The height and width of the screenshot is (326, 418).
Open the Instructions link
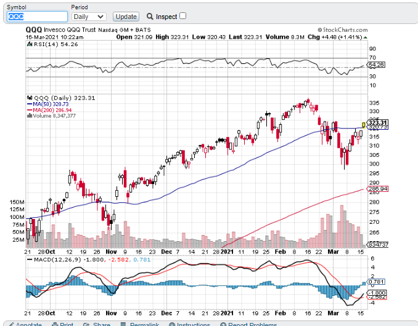point(189,324)
